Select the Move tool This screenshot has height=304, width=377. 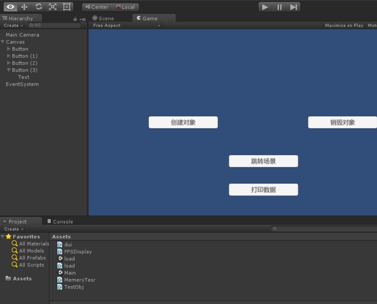(24, 7)
